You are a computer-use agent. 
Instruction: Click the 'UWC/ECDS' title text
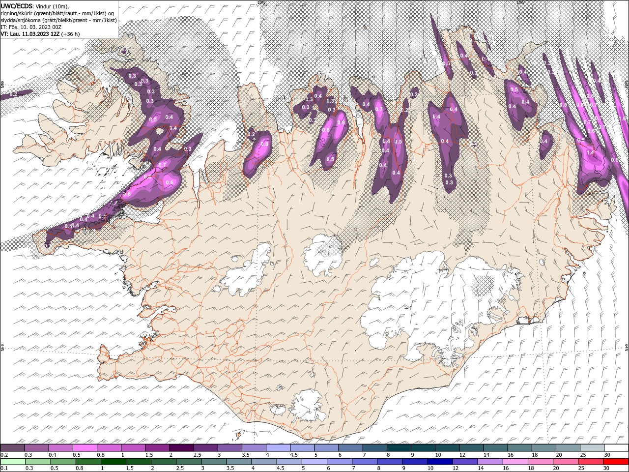(16, 5)
